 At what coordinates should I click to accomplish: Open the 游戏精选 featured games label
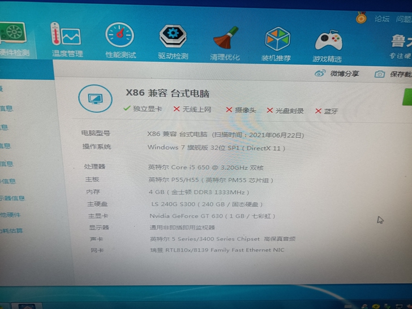[327, 59]
